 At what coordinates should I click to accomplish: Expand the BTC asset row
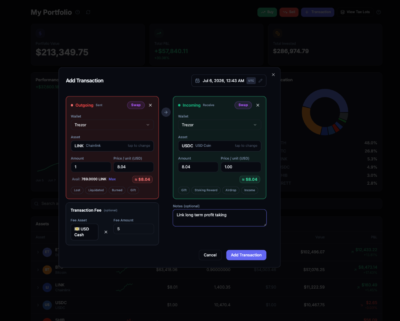point(38,270)
